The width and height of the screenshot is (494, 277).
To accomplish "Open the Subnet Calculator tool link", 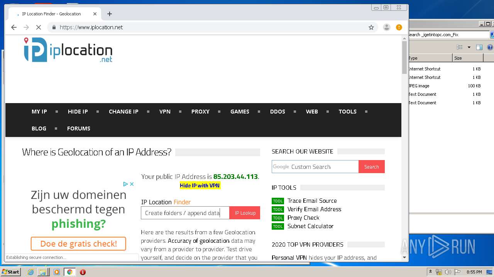I will pos(310,226).
